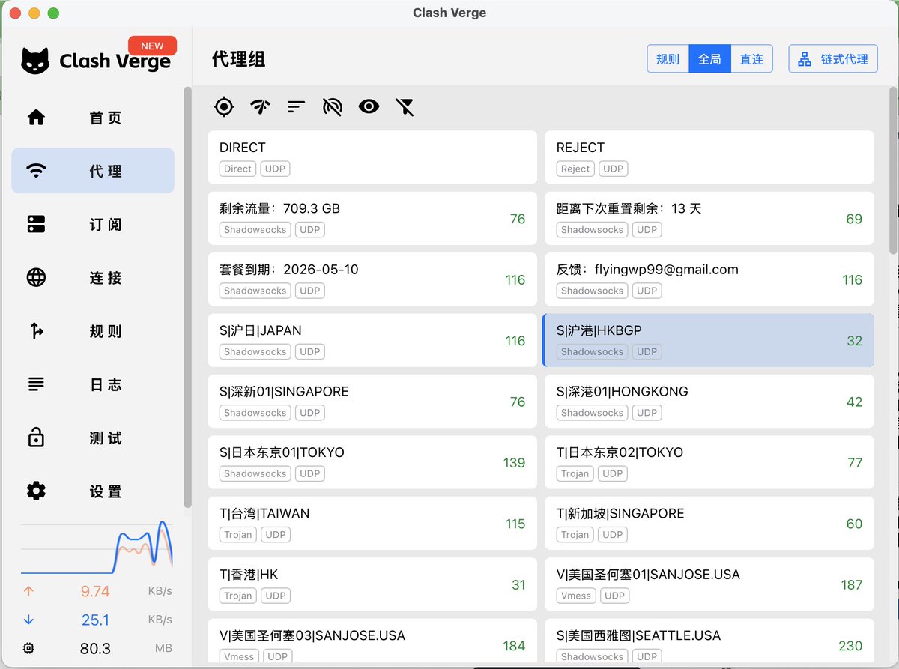The height and width of the screenshot is (669, 899).
Task: Select V|美国圣何塞01|SANJOSE.USA proxy
Action: (x=709, y=584)
